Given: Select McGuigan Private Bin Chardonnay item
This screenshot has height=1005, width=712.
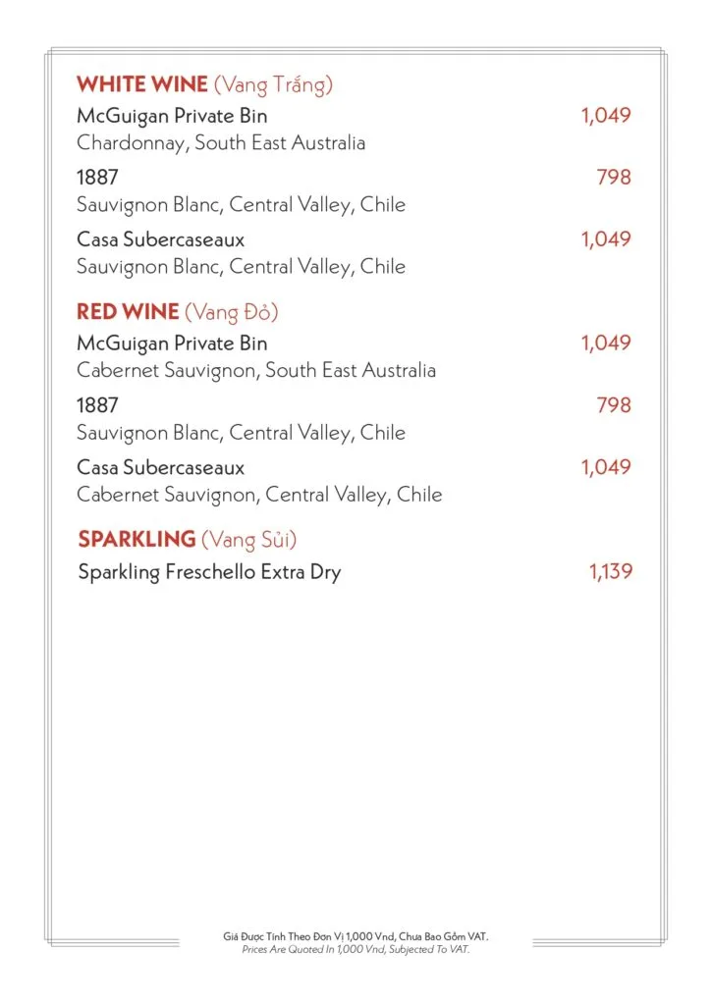Looking at the screenshot, I should click(x=172, y=116).
